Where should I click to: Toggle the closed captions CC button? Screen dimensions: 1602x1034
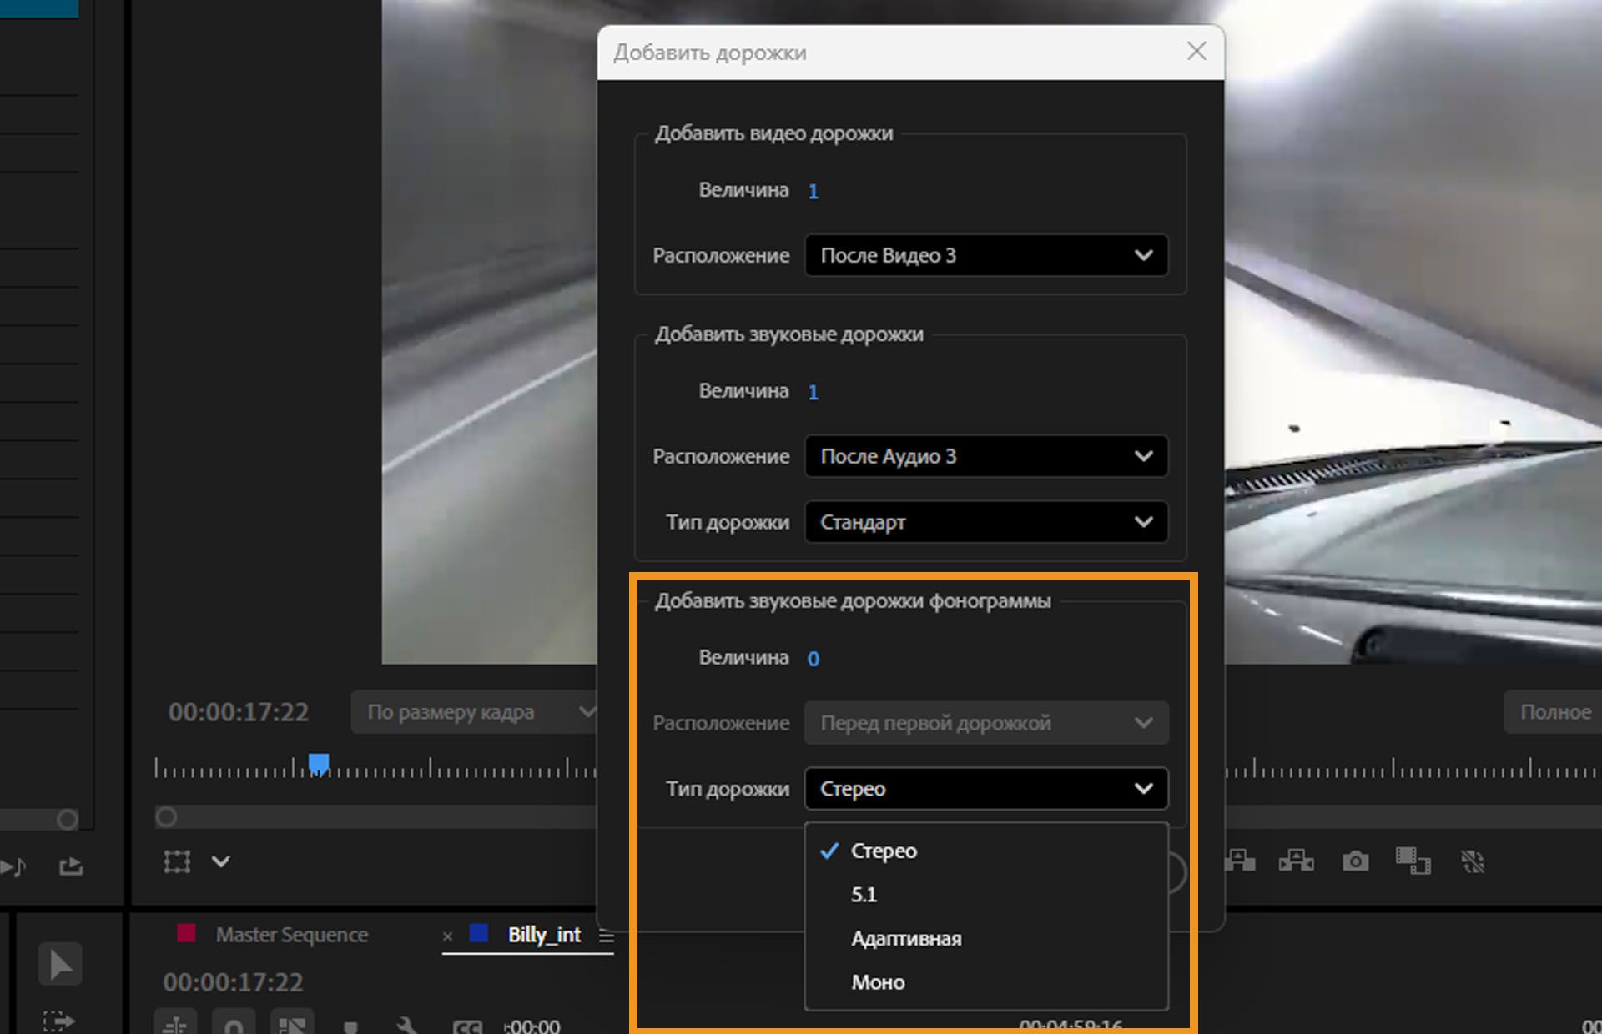(x=466, y=1027)
